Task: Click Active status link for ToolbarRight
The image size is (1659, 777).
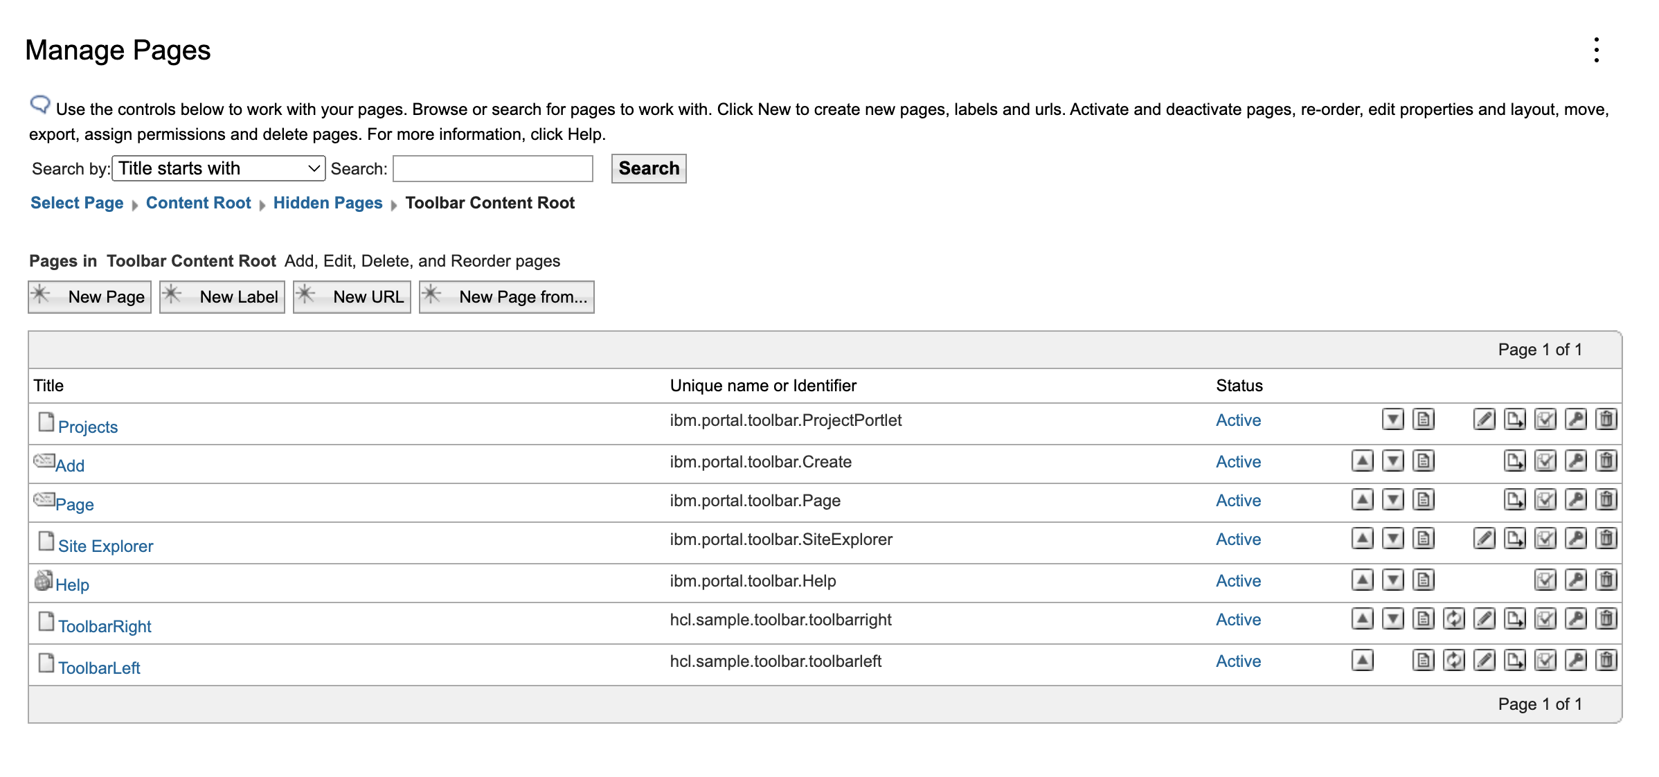Action: (1237, 620)
